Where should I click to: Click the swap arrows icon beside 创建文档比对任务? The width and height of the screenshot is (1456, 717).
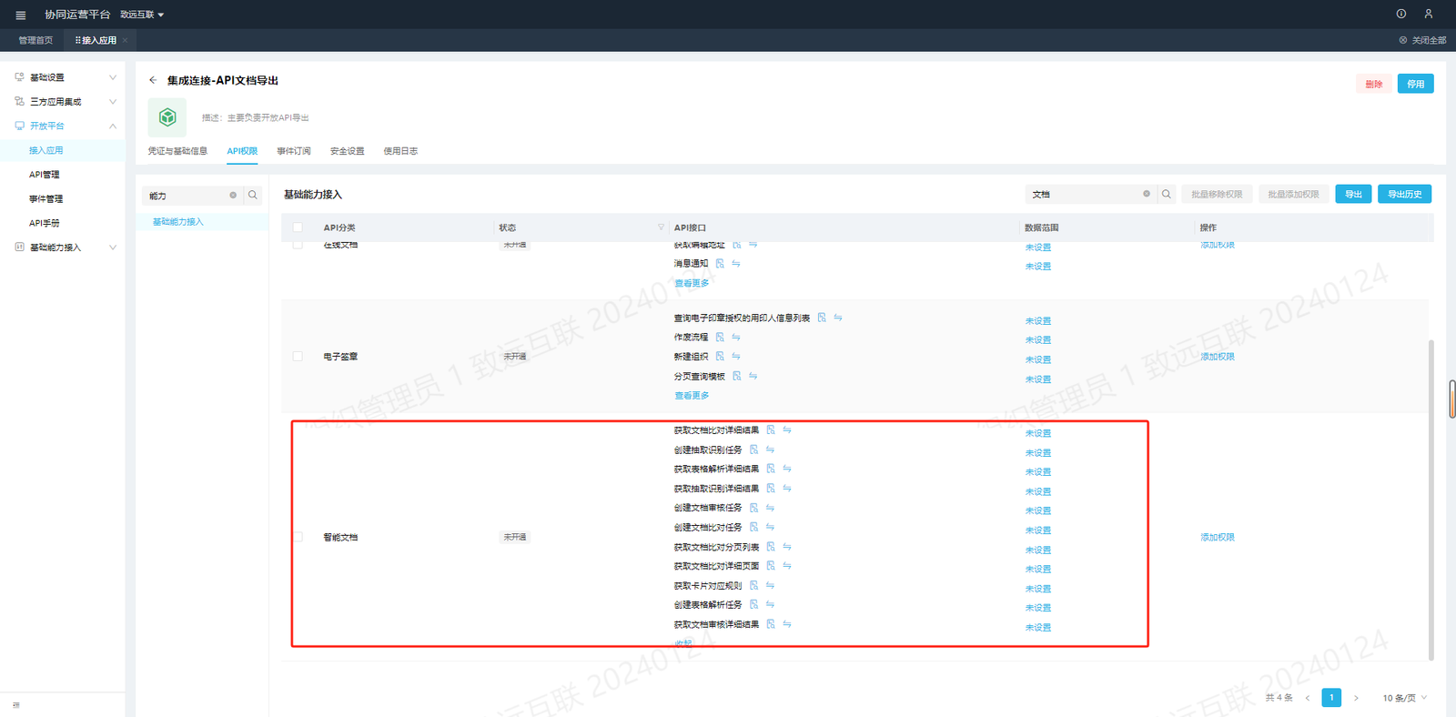click(x=770, y=527)
